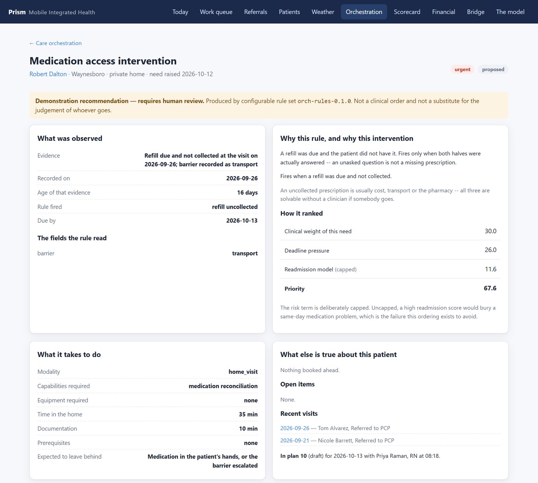Select Readmission model value 11.6
This screenshot has height=483, width=538.
tap(491, 269)
